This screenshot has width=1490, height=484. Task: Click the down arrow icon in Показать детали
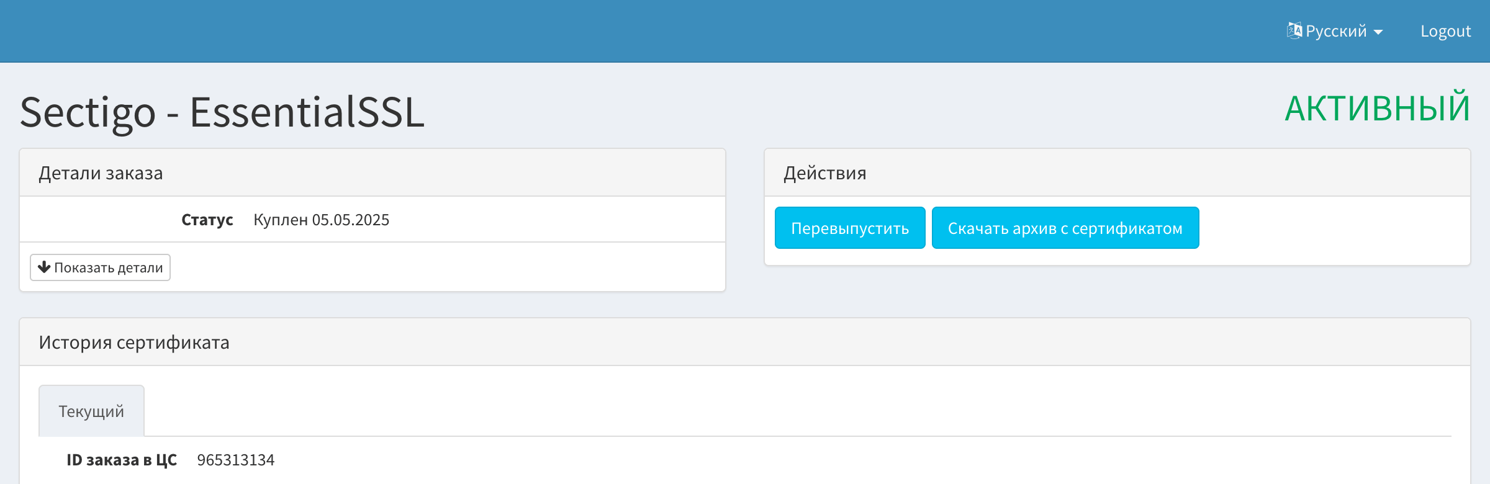click(44, 267)
